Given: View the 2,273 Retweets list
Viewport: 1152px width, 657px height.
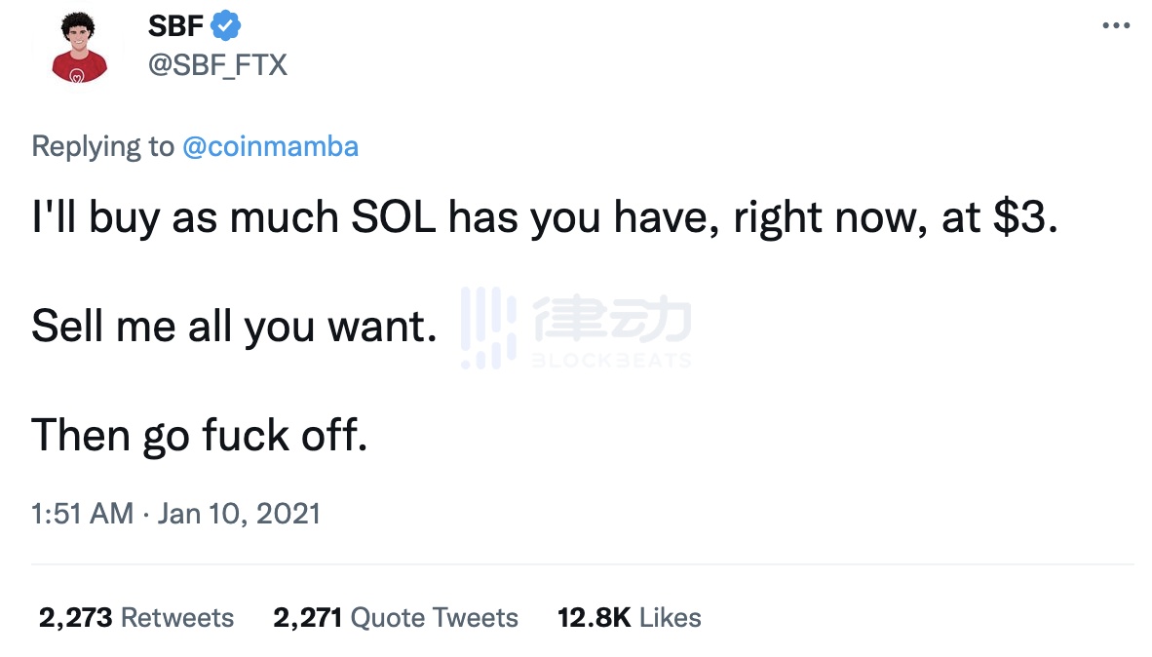Looking at the screenshot, I should pos(134,617).
